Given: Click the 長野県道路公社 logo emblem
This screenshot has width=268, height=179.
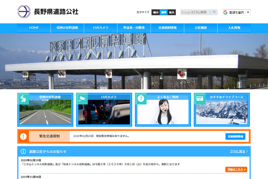Looking at the screenshot, I should click(24, 12).
